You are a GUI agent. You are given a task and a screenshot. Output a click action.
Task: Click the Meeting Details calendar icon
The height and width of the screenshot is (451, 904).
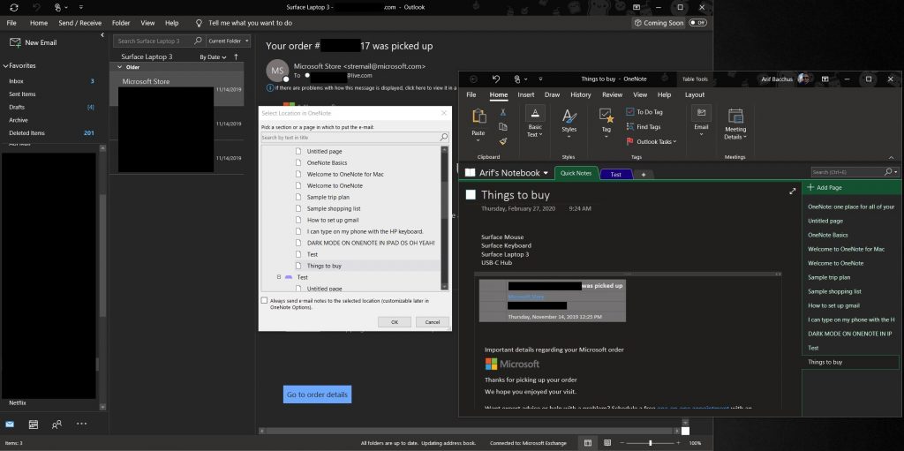pyautogui.click(x=735, y=116)
